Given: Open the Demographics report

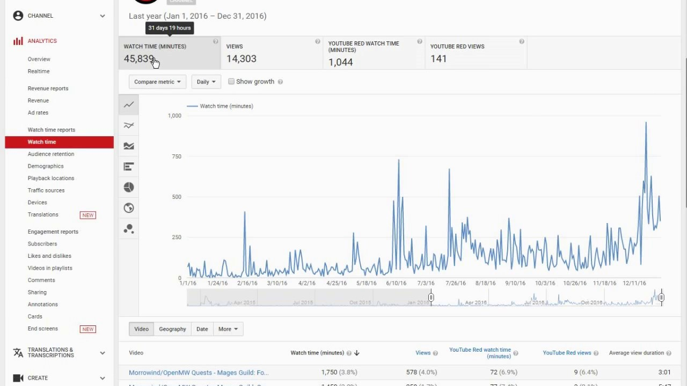Looking at the screenshot, I should [46, 166].
